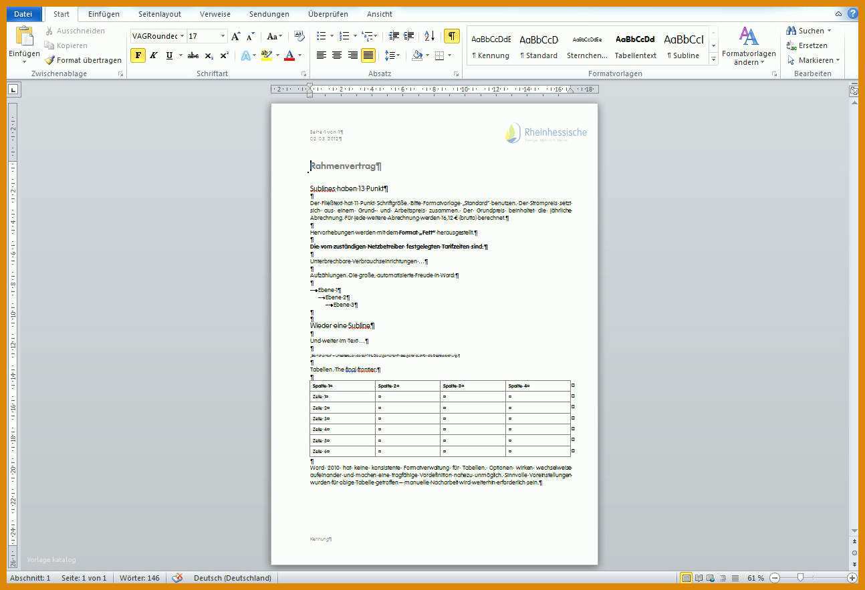Click text highlight yellow color button
Screen dimensions: 865x590
point(266,55)
